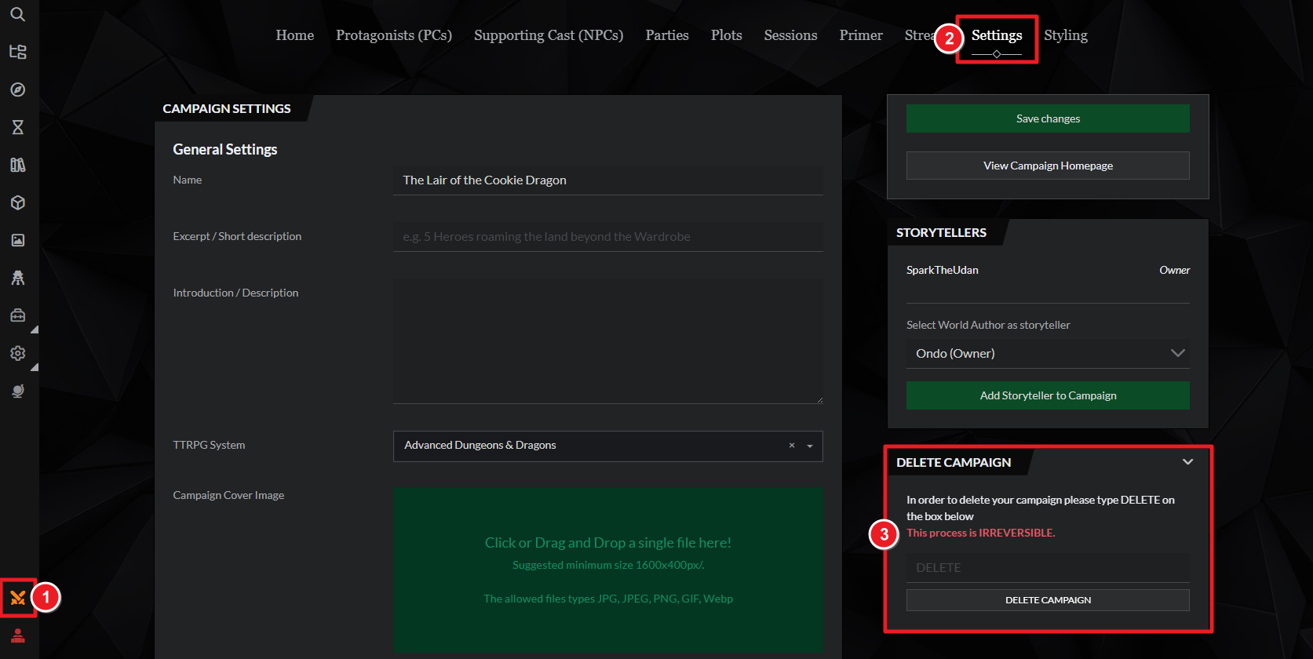Collapse the Delete Campaign panel chevron

click(x=1187, y=462)
